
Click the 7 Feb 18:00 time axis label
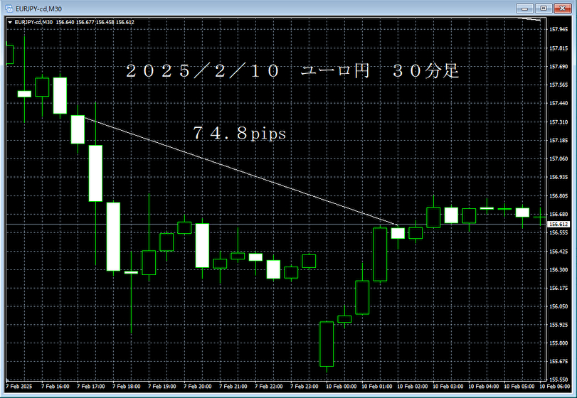pos(126,387)
